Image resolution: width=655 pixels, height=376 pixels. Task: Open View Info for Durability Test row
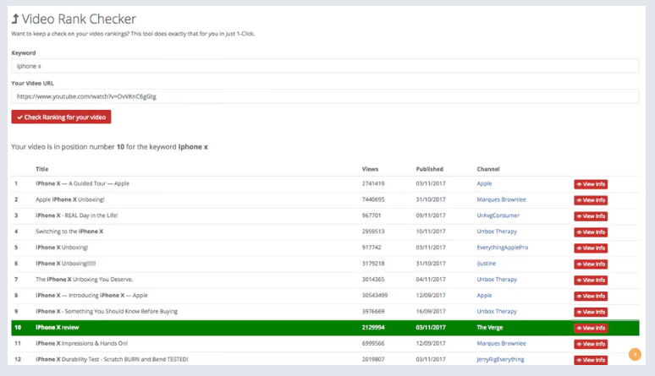click(591, 360)
